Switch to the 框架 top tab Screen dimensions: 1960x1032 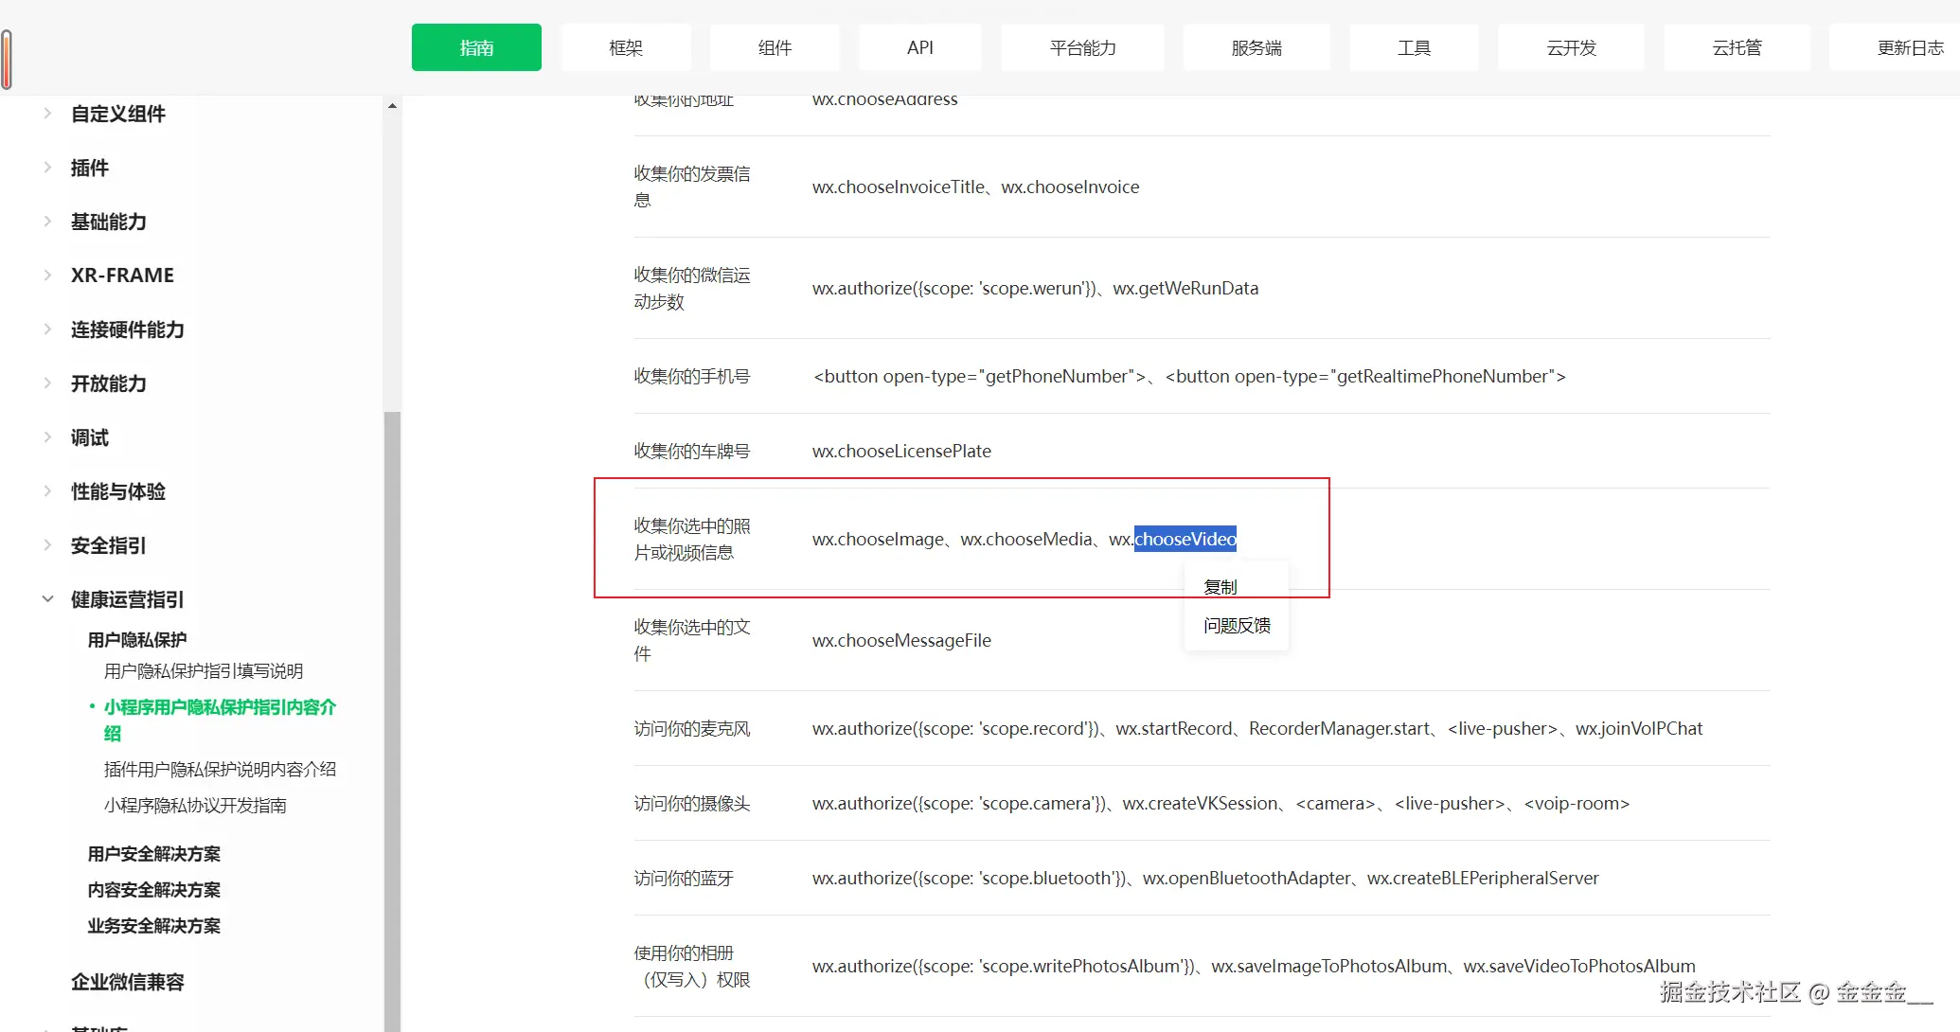[625, 47]
